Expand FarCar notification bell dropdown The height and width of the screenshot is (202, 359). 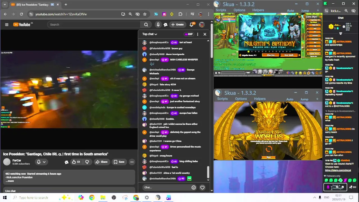pos(41,162)
